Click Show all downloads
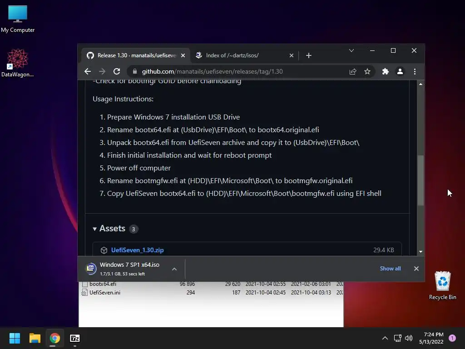The image size is (465, 349). tap(390, 269)
